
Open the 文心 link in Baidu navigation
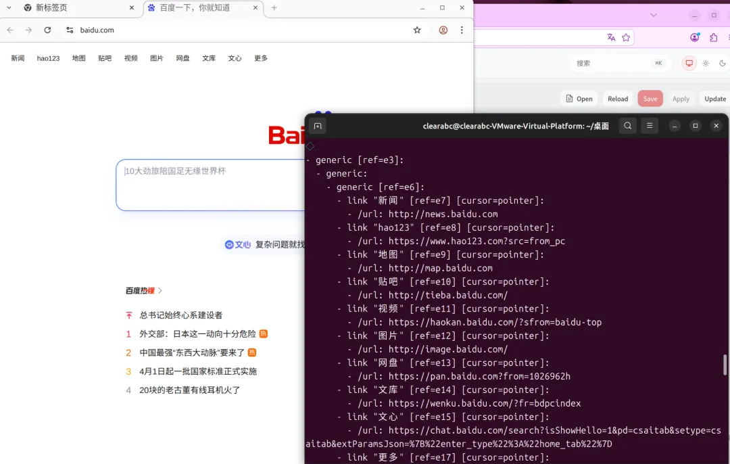pyautogui.click(x=235, y=58)
